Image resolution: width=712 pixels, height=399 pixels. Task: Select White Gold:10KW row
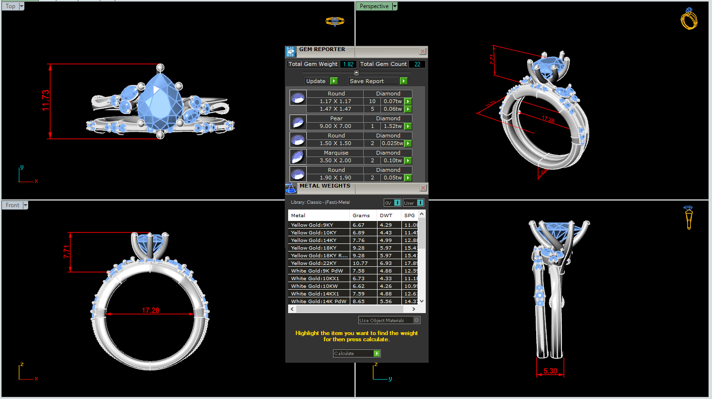[353, 286]
